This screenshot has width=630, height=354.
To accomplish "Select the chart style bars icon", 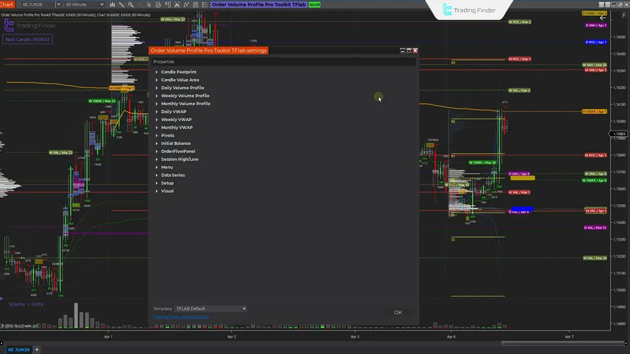I will click(113, 4).
